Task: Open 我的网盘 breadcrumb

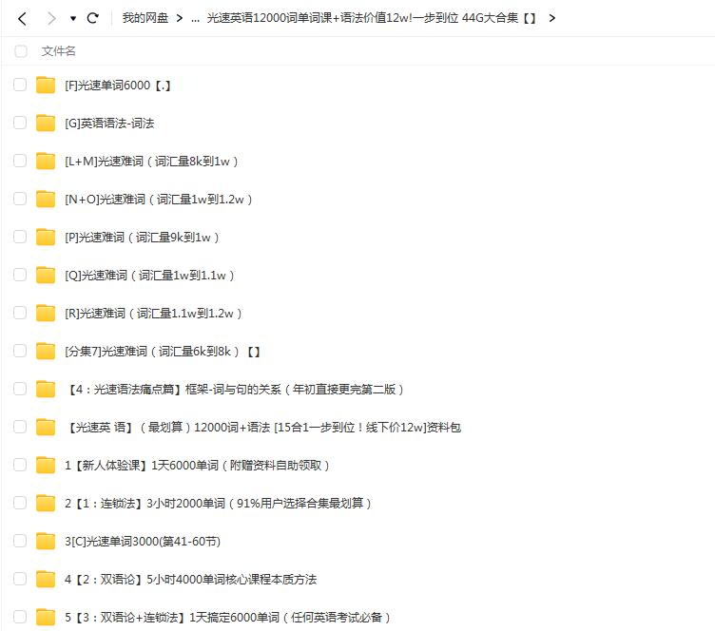Action: tap(145, 18)
